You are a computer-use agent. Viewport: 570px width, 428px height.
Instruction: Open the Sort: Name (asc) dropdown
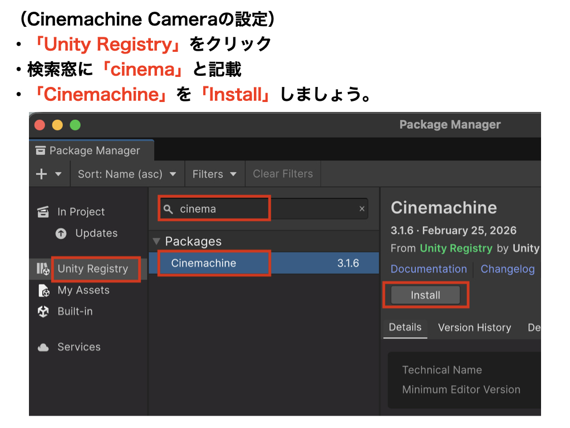(127, 174)
